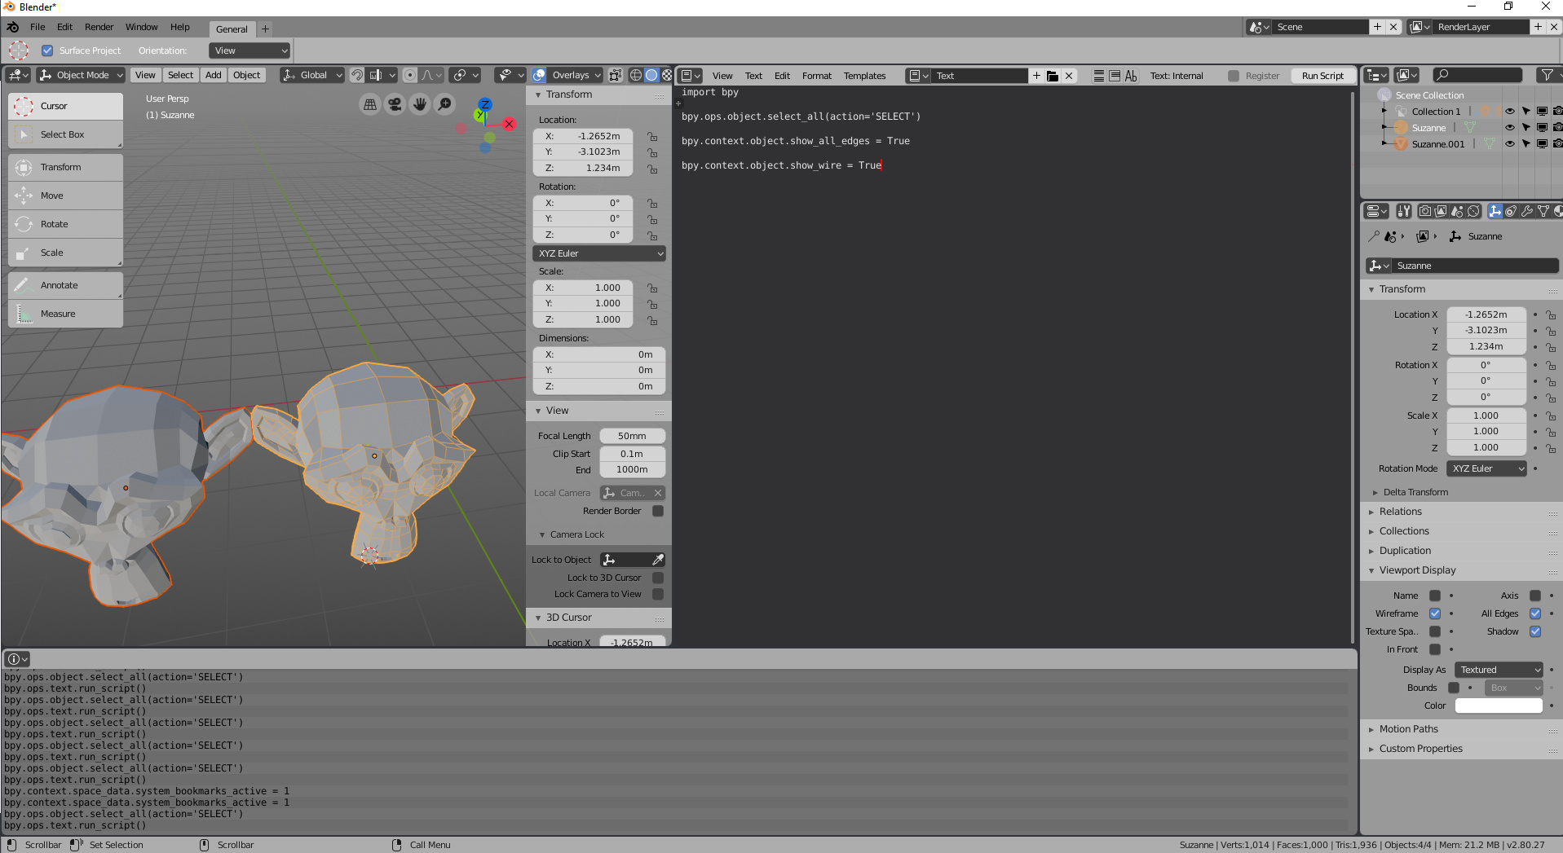Open XYZ Euler rotation dropdown in sidebar

click(599, 253)
